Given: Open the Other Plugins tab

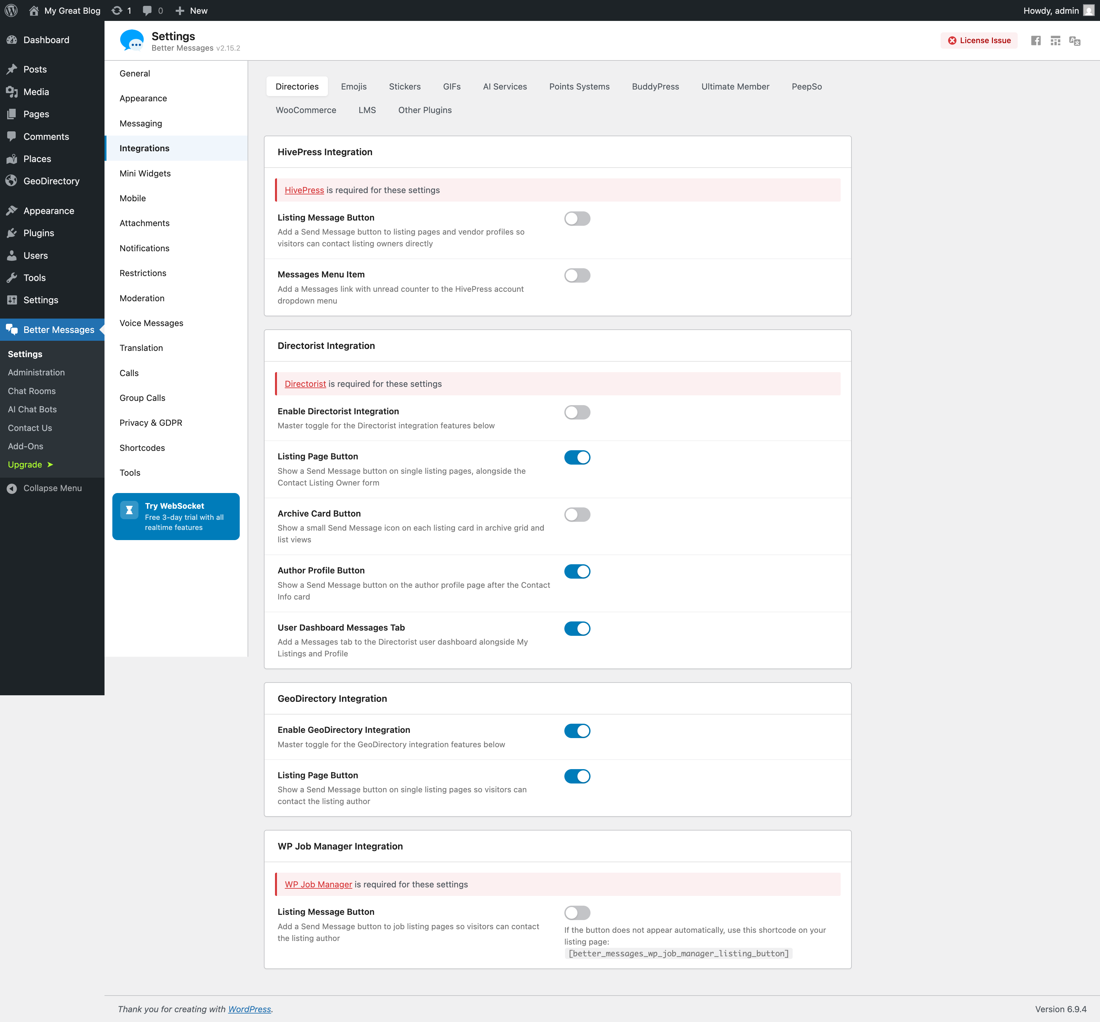Looking at the screenshot, I should tap(425, 110).
